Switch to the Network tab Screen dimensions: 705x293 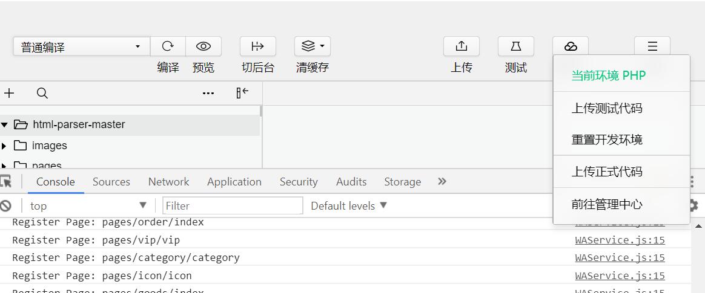tap(168, 182)
